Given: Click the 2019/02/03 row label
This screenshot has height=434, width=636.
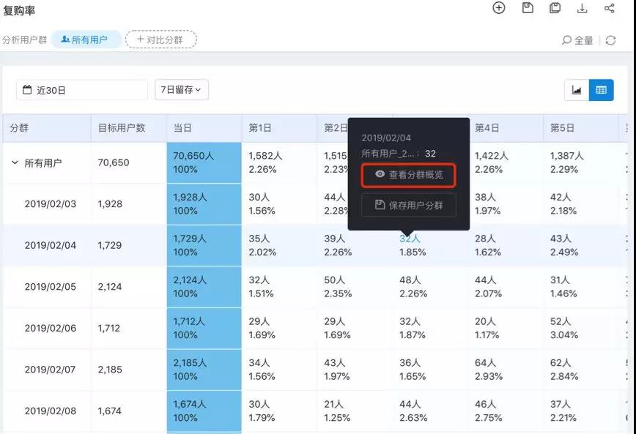Looking at the screenshot, I should point(51,204).
